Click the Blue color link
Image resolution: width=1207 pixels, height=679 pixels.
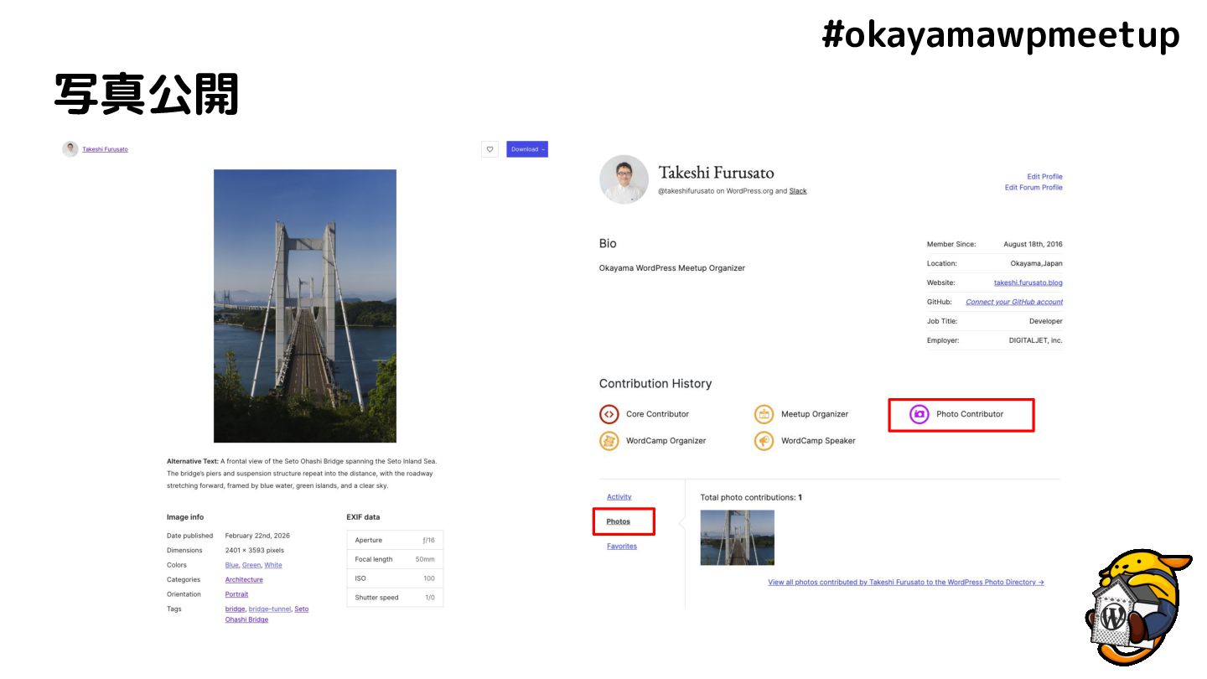tap(231, 565)
